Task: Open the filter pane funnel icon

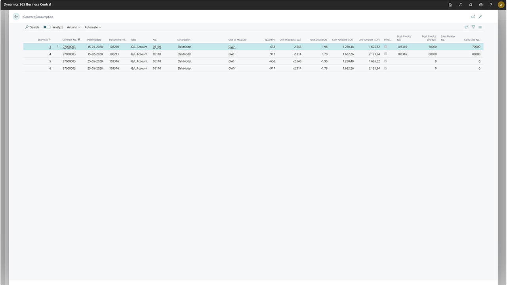Action: pos(473,27)
